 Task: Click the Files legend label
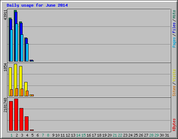coord(174,28)
